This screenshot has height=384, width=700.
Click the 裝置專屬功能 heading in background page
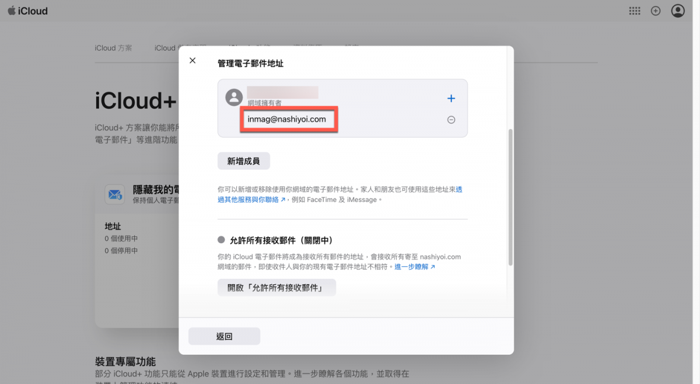coord(125,362)
